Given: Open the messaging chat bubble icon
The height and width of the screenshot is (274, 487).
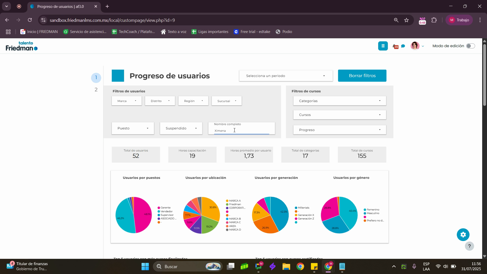Looking at the screenshot, I should tap(403, 46).
